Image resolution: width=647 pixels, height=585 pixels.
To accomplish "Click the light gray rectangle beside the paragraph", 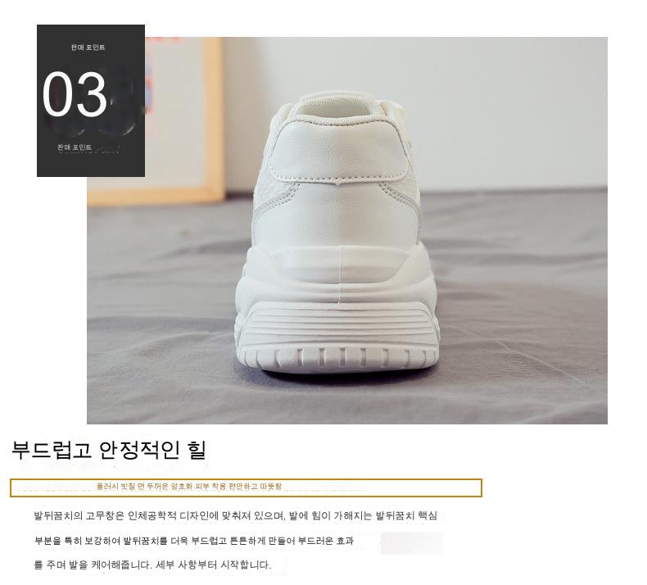I will [x=411, y=543].
